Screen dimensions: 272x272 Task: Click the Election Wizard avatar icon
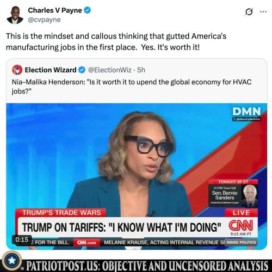point(17,70)
